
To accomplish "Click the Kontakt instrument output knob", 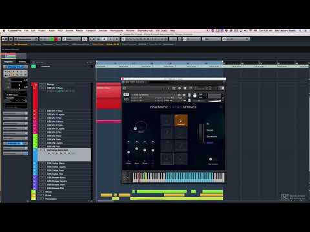I will (194, 96).
